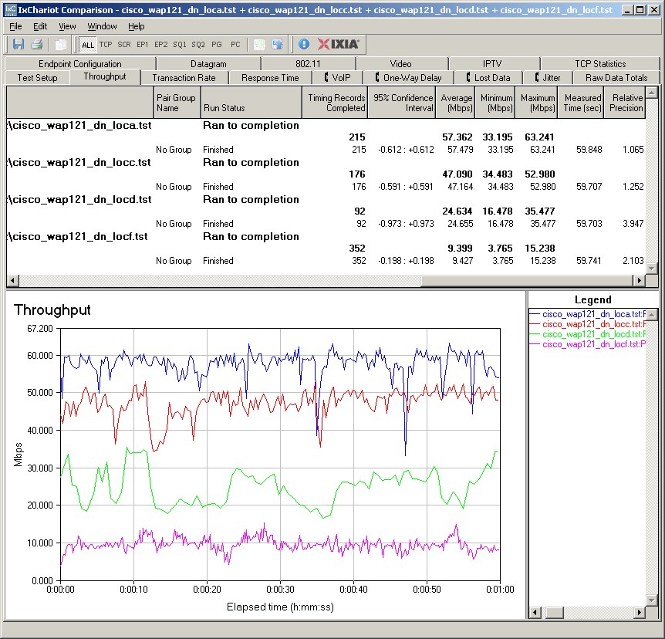Click the blue info icon
665x639 pixels.
304,44
